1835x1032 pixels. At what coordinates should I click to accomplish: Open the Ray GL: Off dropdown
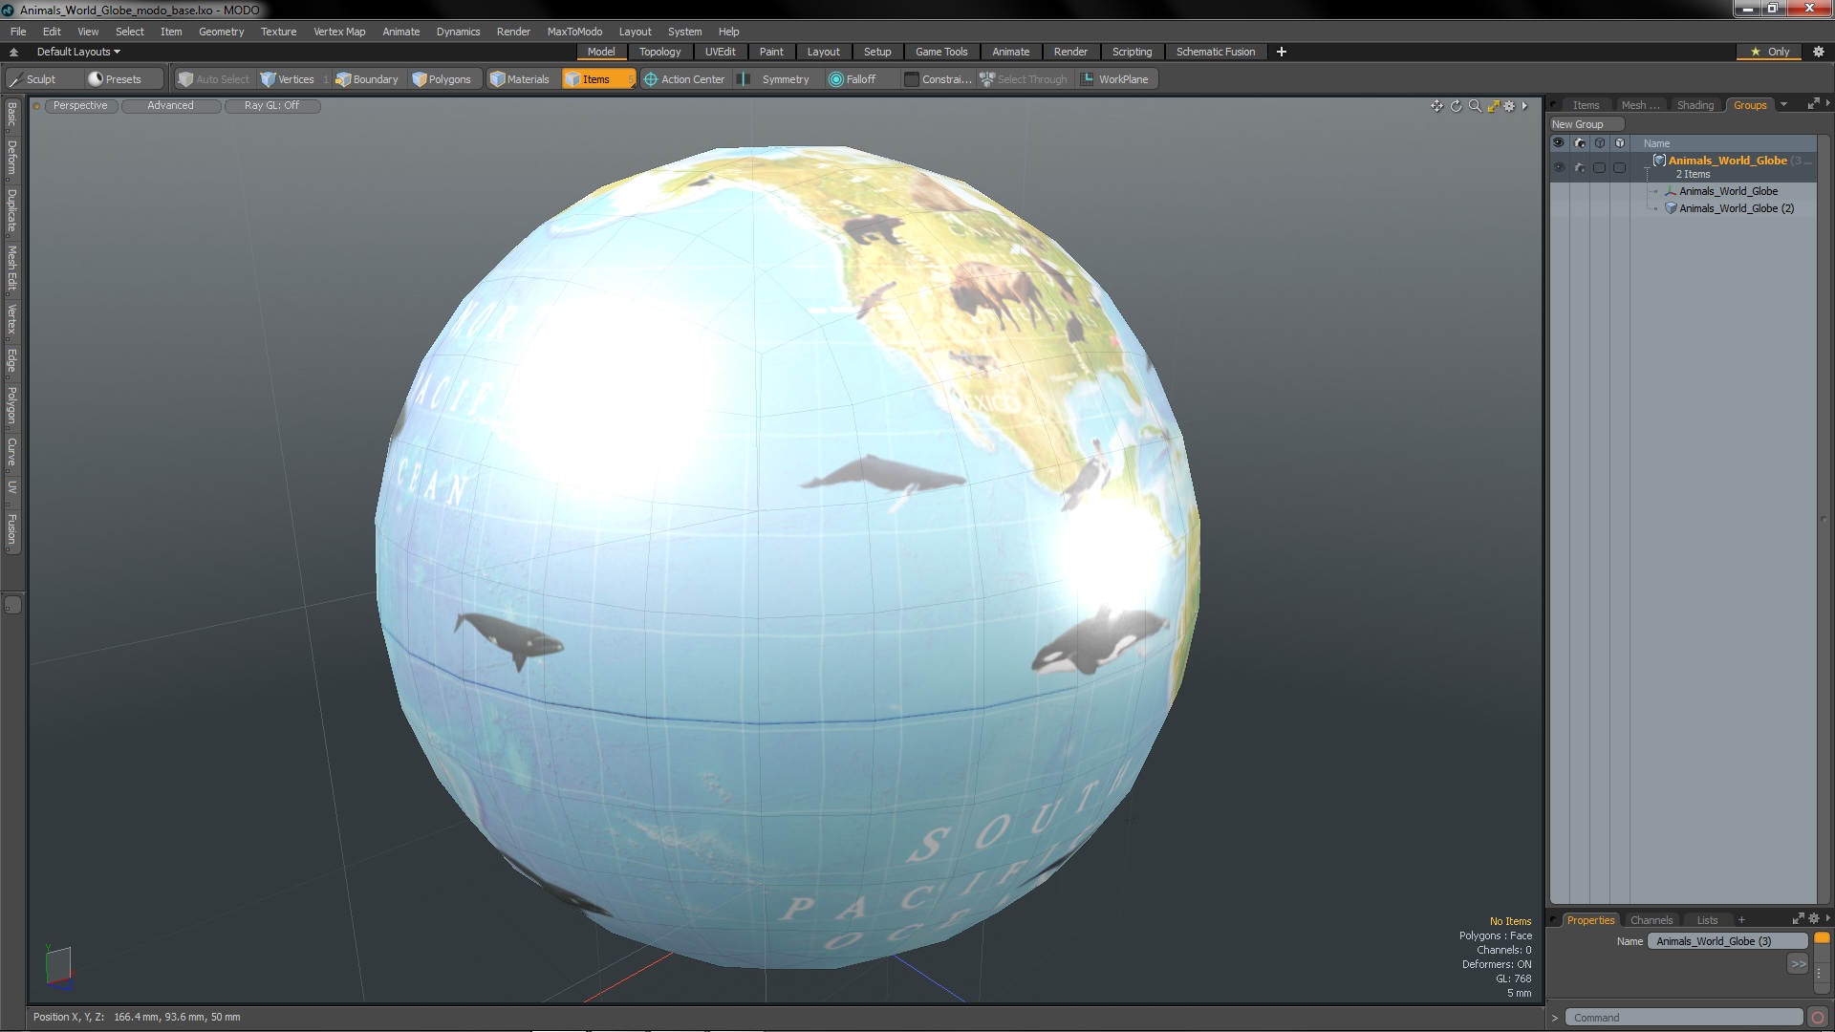(271, 106)
